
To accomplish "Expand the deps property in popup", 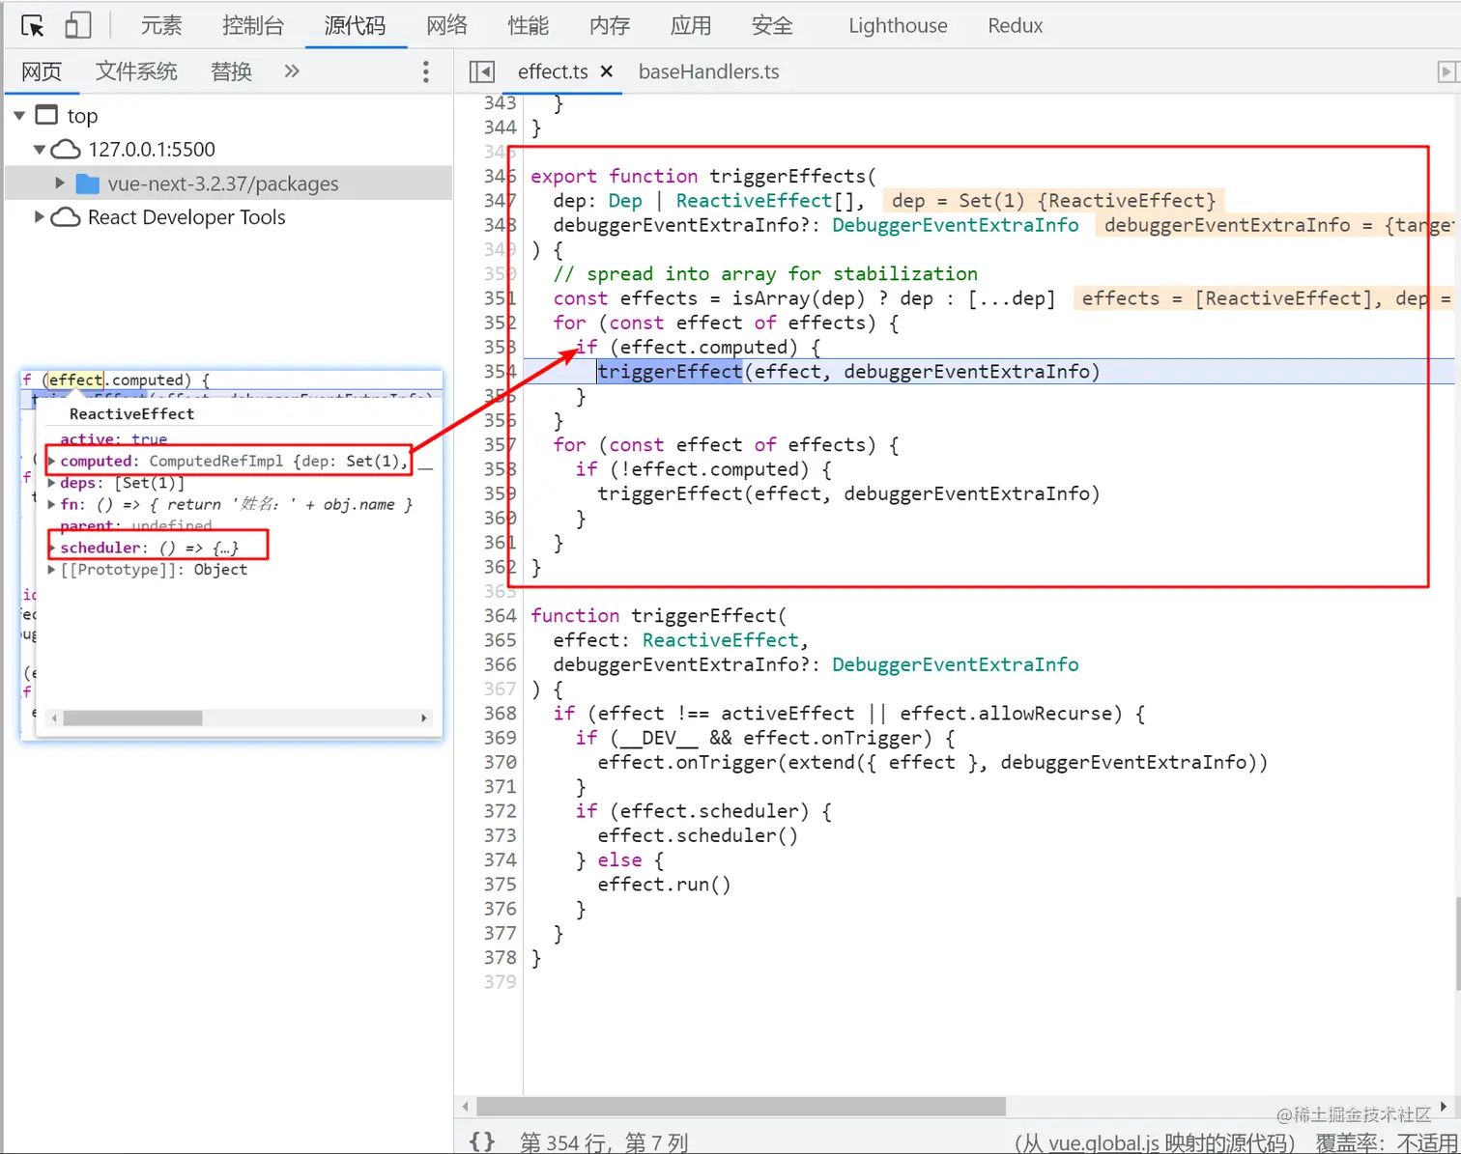I will [52, 483].
